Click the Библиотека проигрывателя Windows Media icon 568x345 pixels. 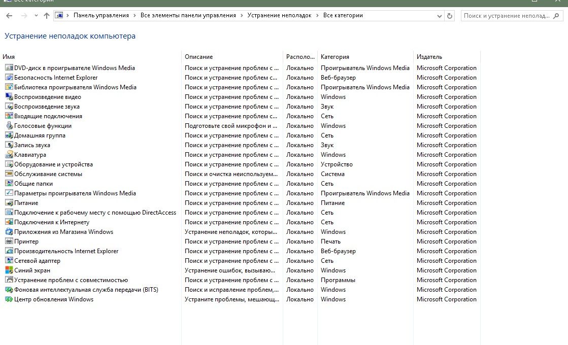click(x=9, y=87)
